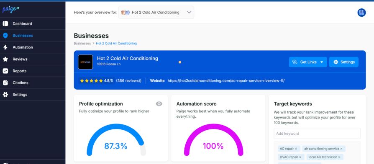374x164 pixels.
Task: Click the Hot 2 Cold Air Conditioning banner title
Action: pos(127,58)
